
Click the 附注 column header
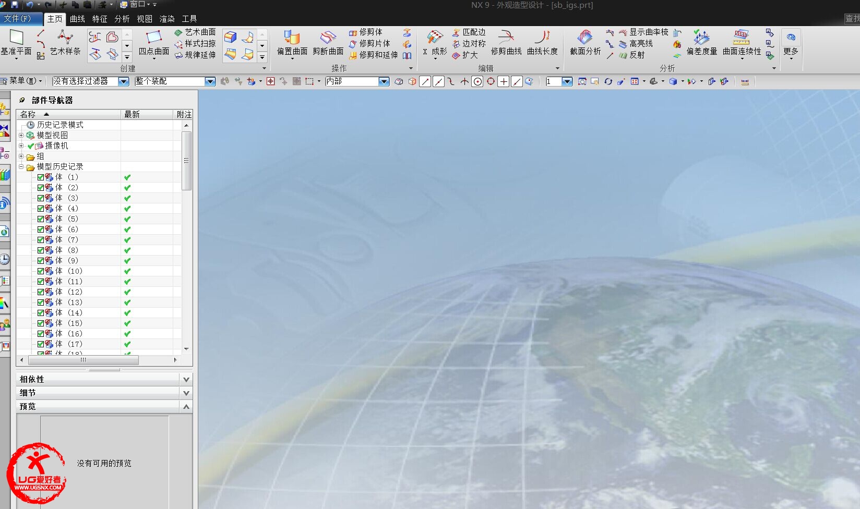[x=183, y=114]
